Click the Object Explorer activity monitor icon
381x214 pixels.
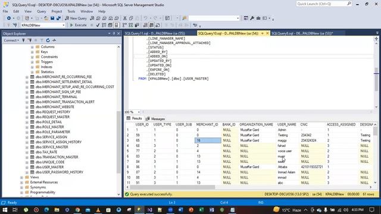[54, 40]
